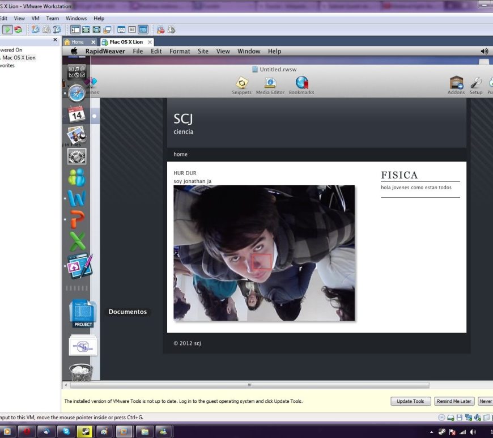The height and width of the screenshot is (438, 493).
Task: Open System Preferences gear in Dock
Action: pyautogui.click(x=76, y=156)
